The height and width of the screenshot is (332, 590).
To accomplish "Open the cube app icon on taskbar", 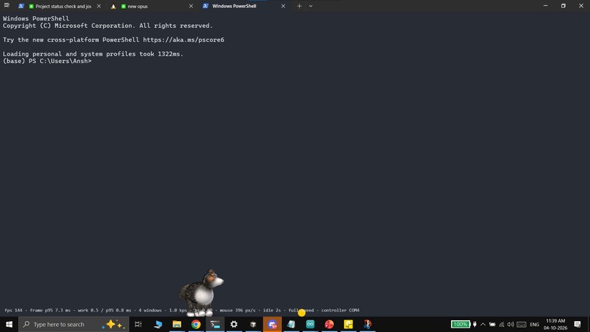I will pos(253,324).
